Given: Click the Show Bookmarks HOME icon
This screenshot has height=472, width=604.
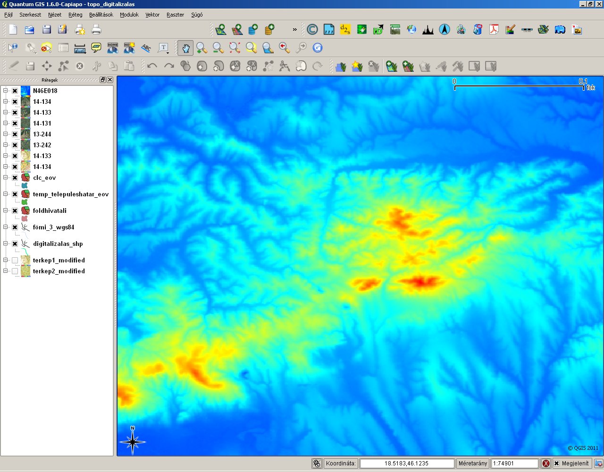Looking at the screenshot, I should tap(113, 48).
